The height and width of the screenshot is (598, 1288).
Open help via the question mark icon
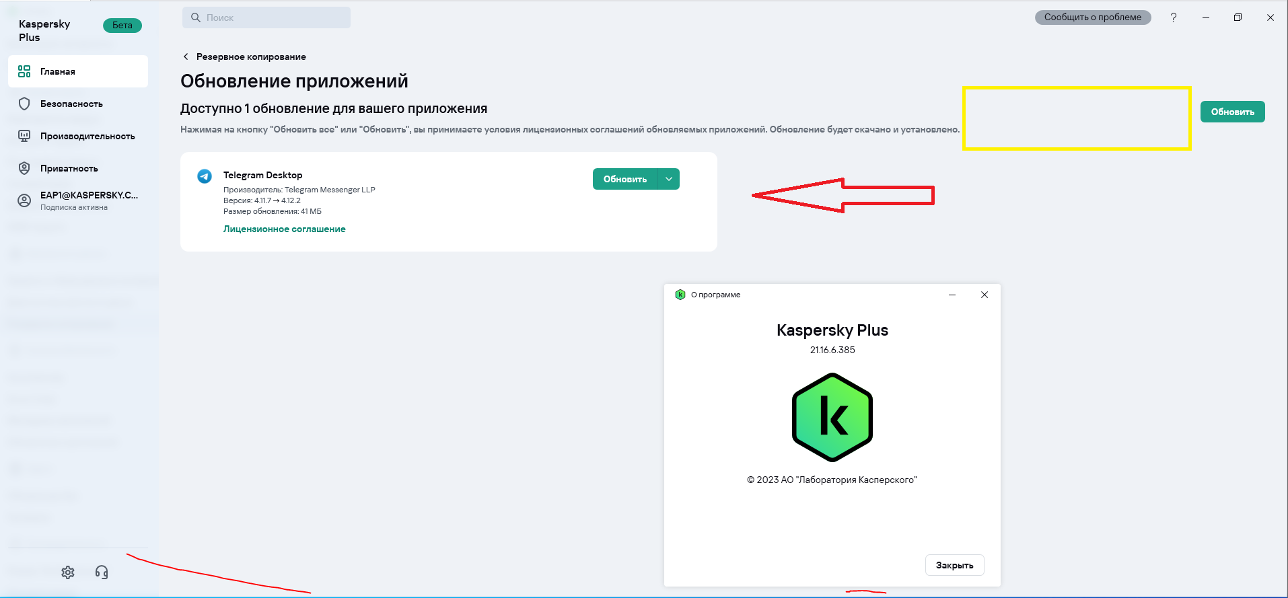point(1174,17)
